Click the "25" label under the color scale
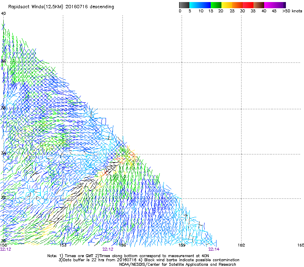This screenshot has height=267, width=304. coord(232,11)
